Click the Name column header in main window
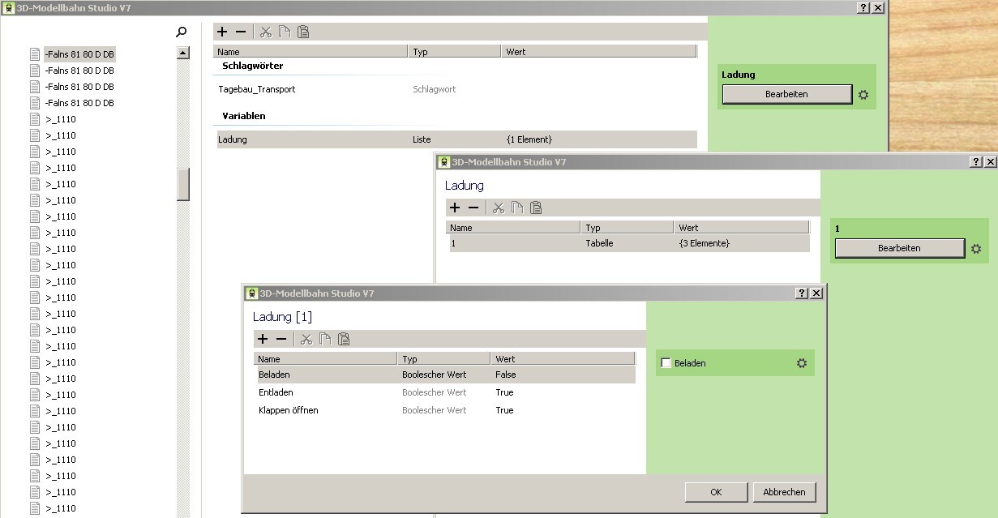 tap(311, 52)
